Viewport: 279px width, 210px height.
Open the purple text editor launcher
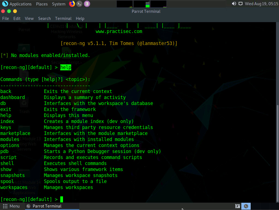point(87,4)
